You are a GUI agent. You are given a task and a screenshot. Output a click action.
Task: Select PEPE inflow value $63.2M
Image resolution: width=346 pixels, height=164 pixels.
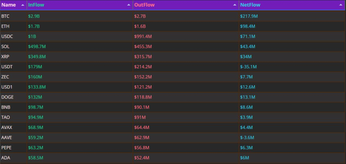(35, 148)
